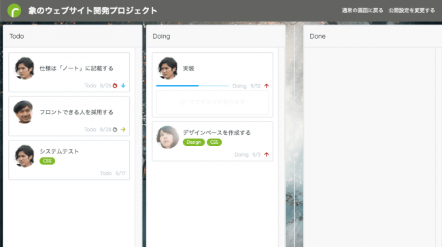Select the Doing column header
The width and height of the screenshot is (442, 247).
[216, 36]
